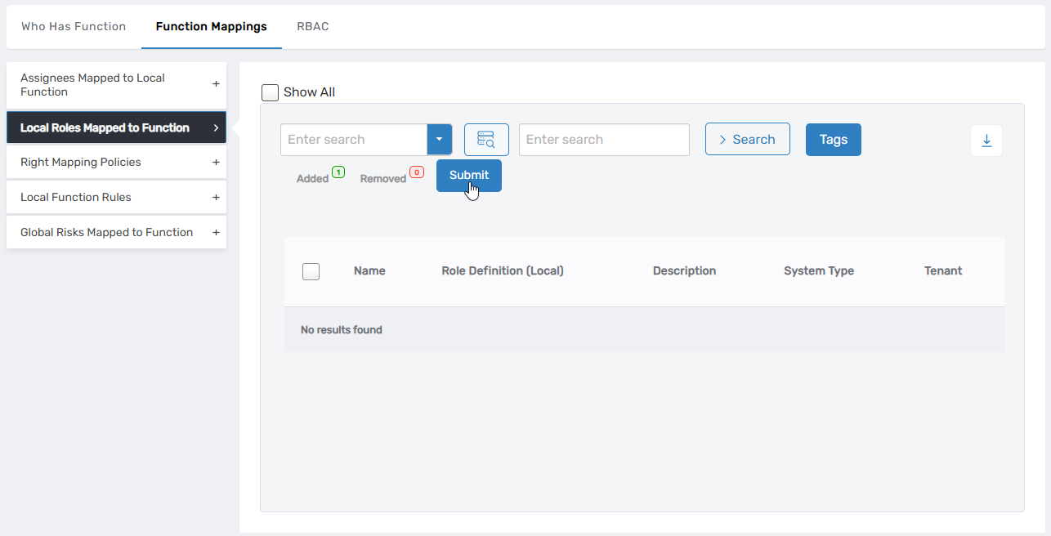This screenshot has width=1051, height=536.
Task: Click the green Added count badge
Action: point(338,172)
